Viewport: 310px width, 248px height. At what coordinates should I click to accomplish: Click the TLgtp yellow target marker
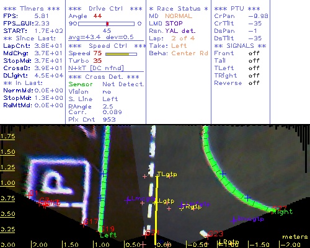click(x=167, y=174)
